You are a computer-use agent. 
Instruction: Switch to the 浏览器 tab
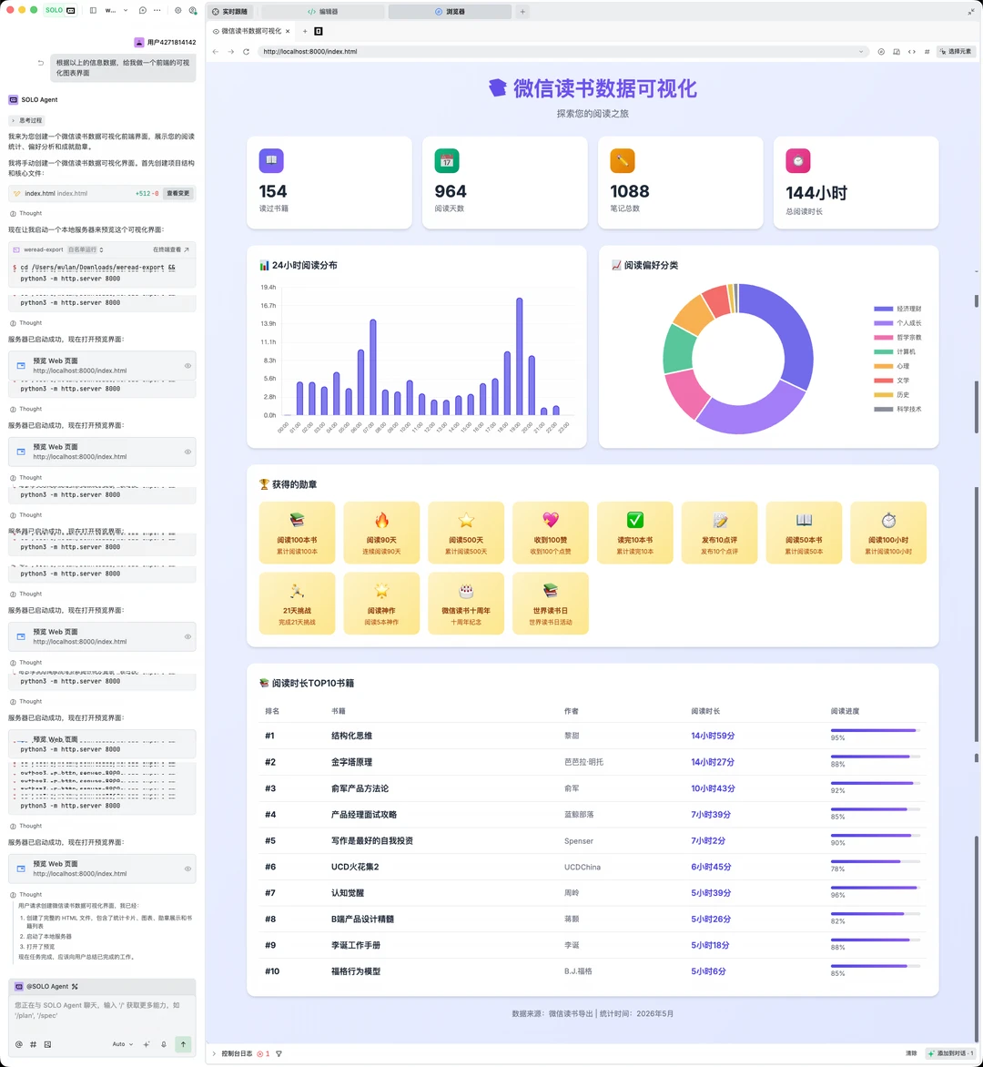tap(450, 12)
